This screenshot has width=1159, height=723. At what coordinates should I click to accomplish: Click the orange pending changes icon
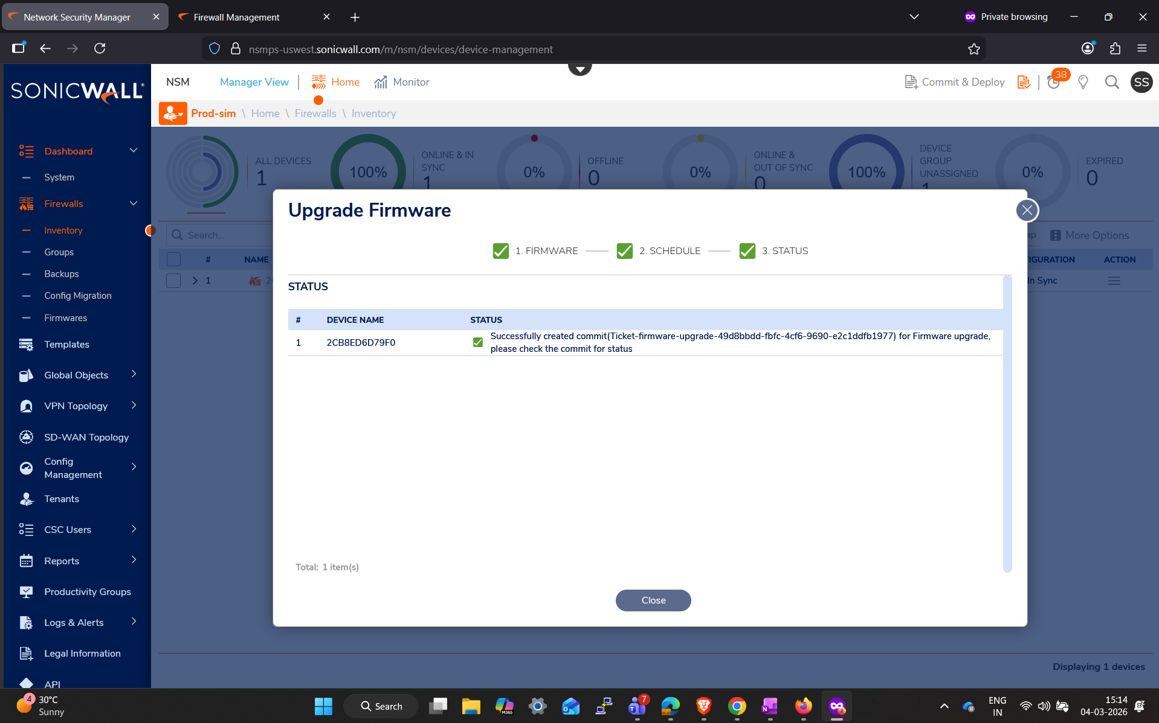point(1024,82)
